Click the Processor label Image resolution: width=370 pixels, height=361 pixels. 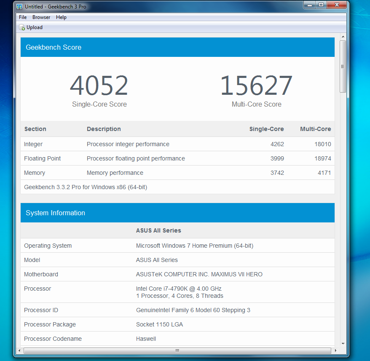pyautogui.click(x=38, y=289)
